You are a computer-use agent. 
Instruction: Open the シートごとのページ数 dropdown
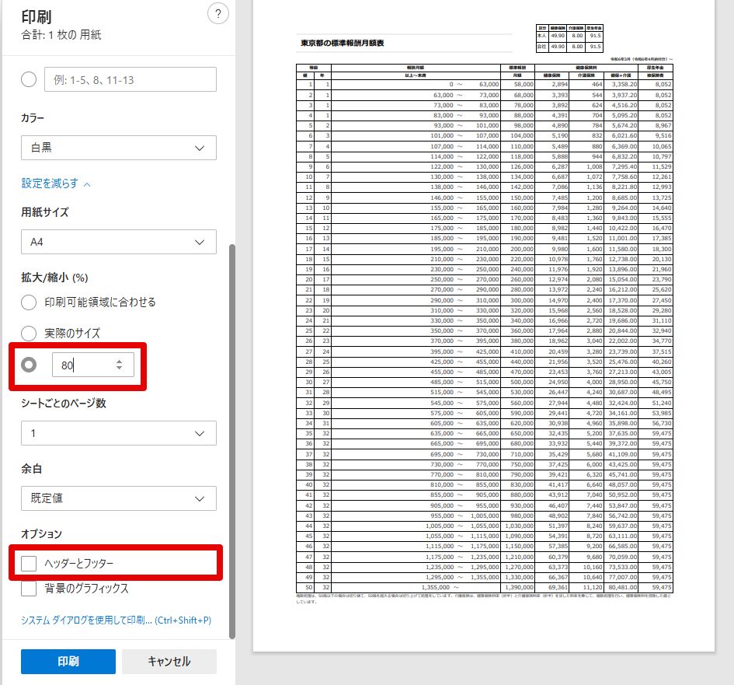click(x=118, y=433)
